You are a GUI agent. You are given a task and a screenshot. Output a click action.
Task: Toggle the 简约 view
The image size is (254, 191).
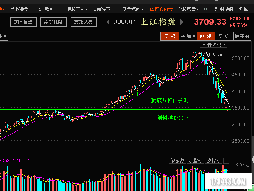tap(224, 36)
